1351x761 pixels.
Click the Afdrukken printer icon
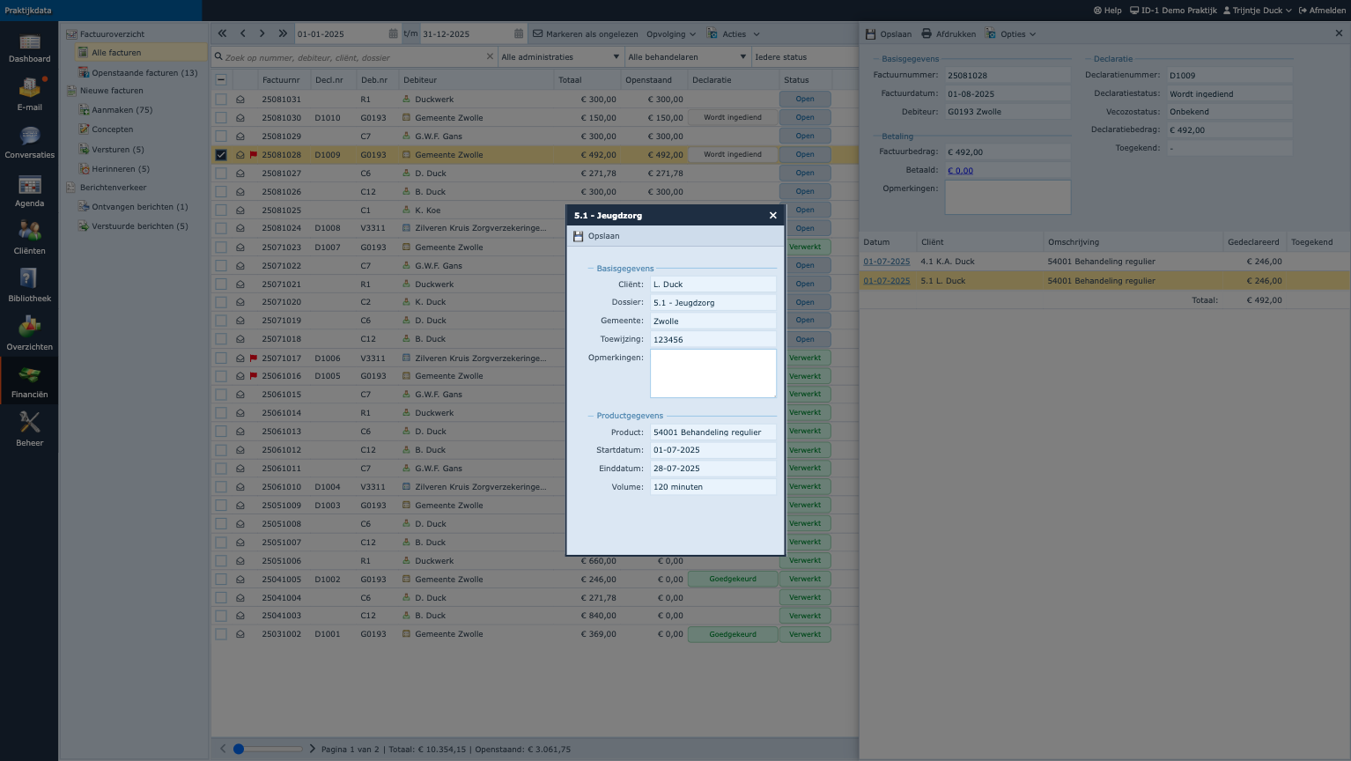pos(927,34)
